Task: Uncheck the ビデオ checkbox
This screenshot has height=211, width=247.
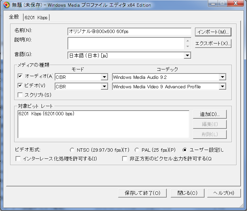Action: coord(20,86)
